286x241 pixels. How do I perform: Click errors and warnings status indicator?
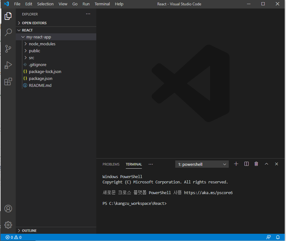click(14, 237)
